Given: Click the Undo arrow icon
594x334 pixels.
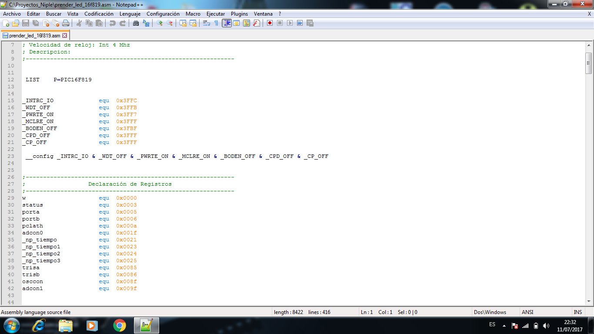Looking at the screenshot, I should click(113, 23).
